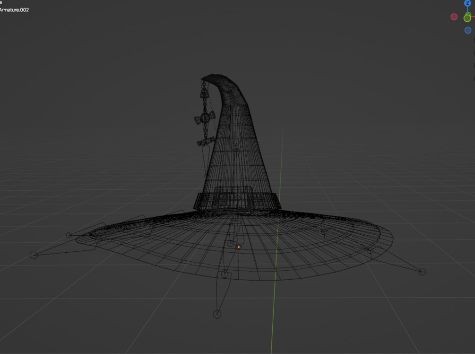The width and height of the screenshot is (475, 354).
Task: Click the Armature.002 object name text
Action: pos(14,10)
